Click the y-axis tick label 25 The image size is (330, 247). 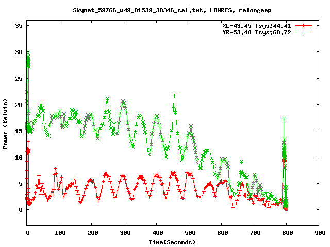tap(19, 79)
